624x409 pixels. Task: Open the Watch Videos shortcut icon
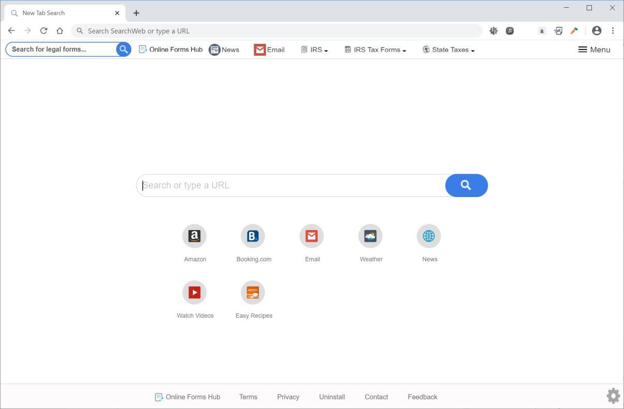coord(195,292)
